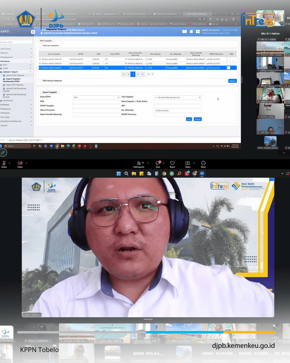Tick the Pilih Semua Halaman checkbox
290x363 pixels.
(x=40, y=80)
